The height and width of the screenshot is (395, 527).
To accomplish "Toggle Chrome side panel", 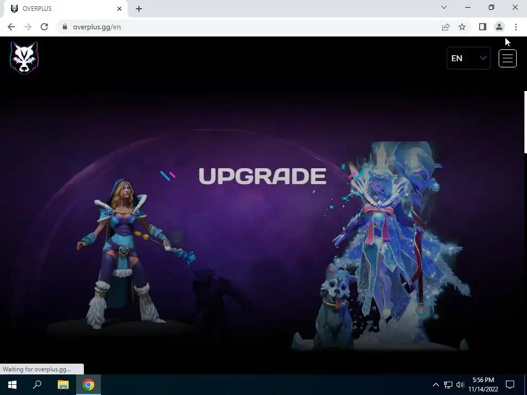I will pyautogui.click(x=483, y=27).
